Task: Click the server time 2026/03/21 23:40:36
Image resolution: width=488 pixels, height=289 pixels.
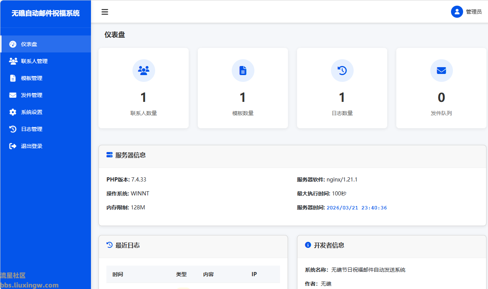Action: (x=357, y=208)
